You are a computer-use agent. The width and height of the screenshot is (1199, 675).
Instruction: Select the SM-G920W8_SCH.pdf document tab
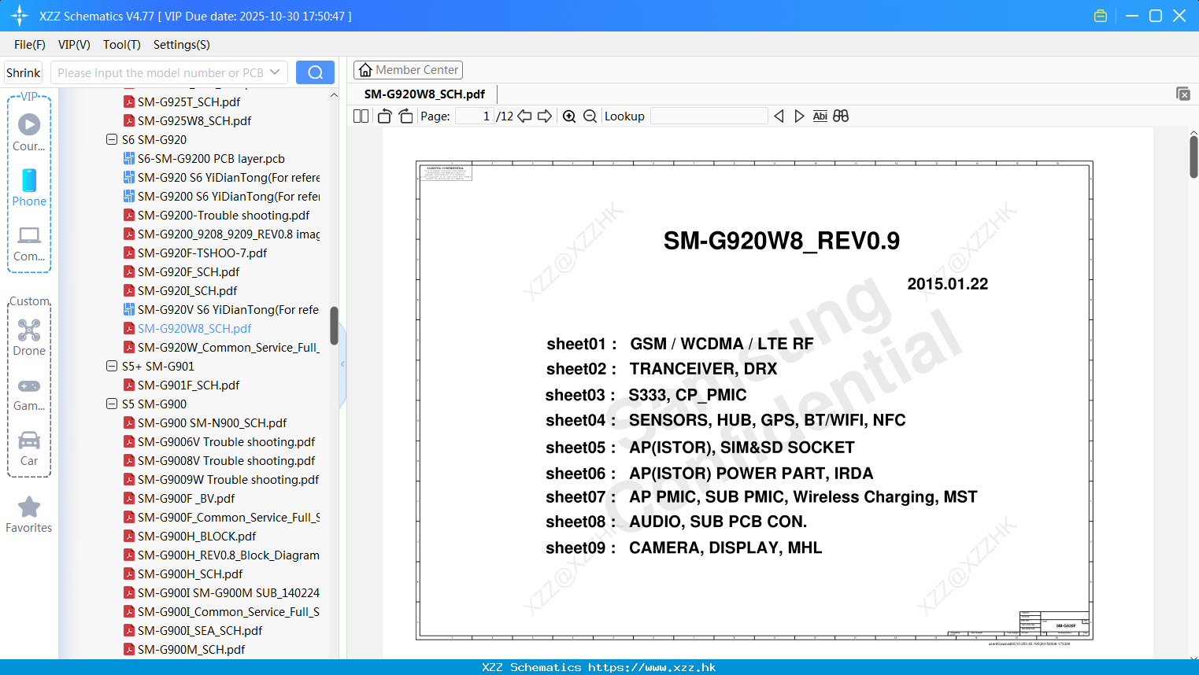424,94
